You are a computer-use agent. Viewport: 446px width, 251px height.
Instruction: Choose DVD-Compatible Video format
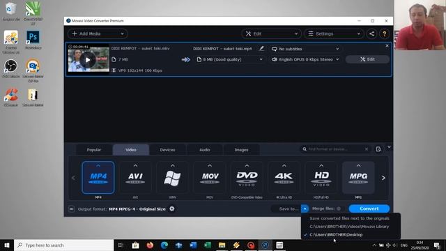[x=247, y=178]
